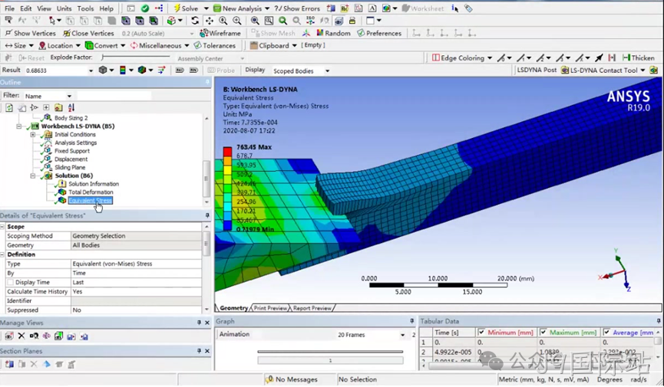This screenshot has width=664, height=387.
Task: Select Fixed Support in the tree
Action: point(72,151)
